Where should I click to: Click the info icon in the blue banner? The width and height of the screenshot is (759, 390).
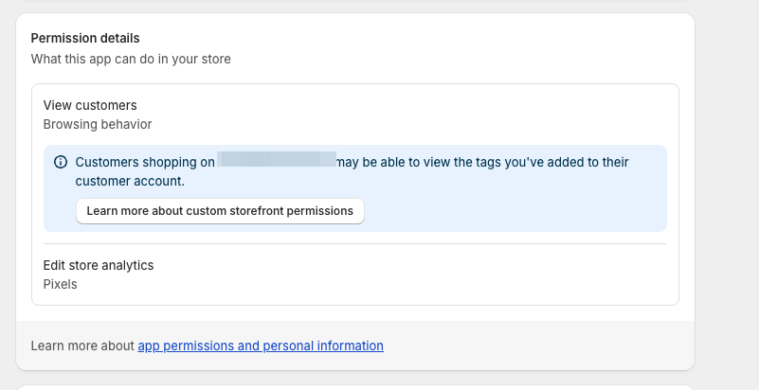61,162
